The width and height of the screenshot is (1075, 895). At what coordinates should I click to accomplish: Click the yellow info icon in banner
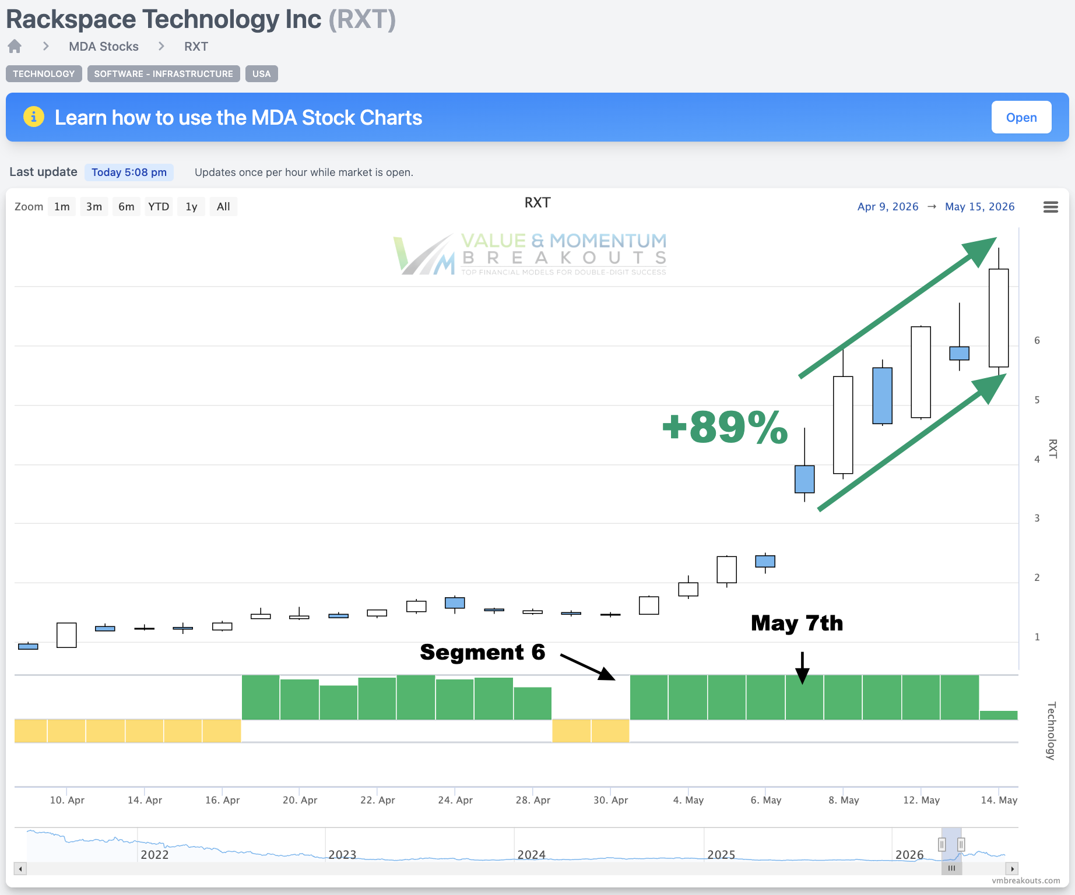point(34,117)
